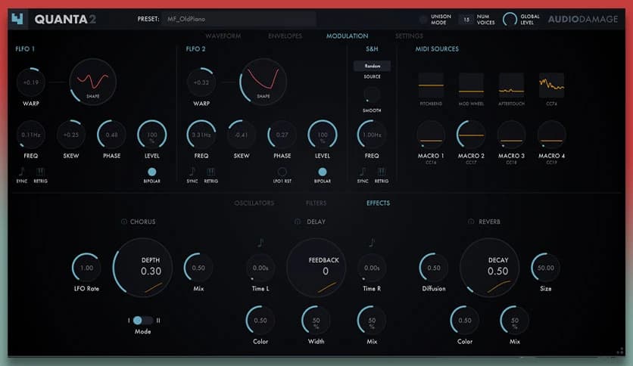
Task: Click the FLFO 2 Warp knob
Action: pos(201,82)
